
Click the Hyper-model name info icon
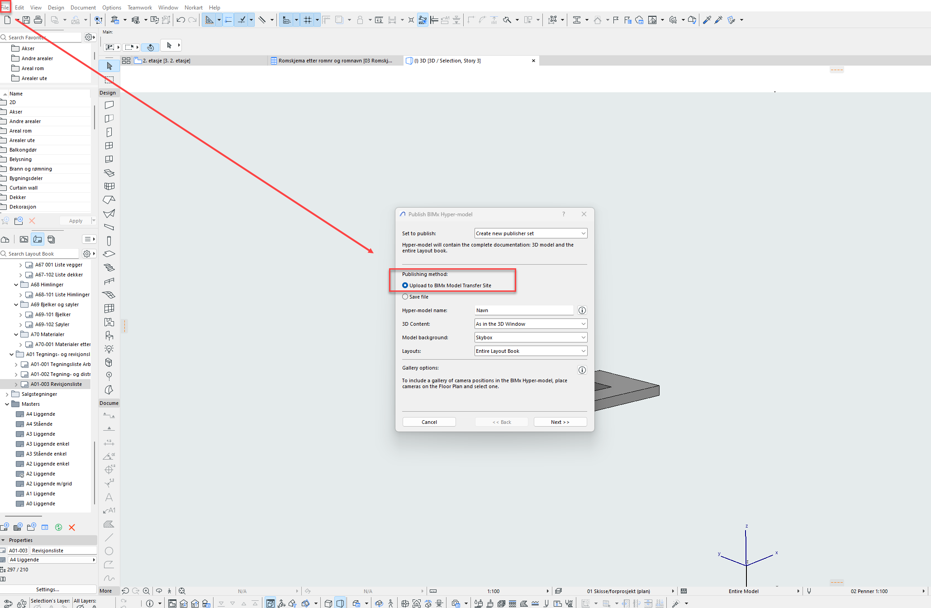pyautogui.click(x=582, y=310)
